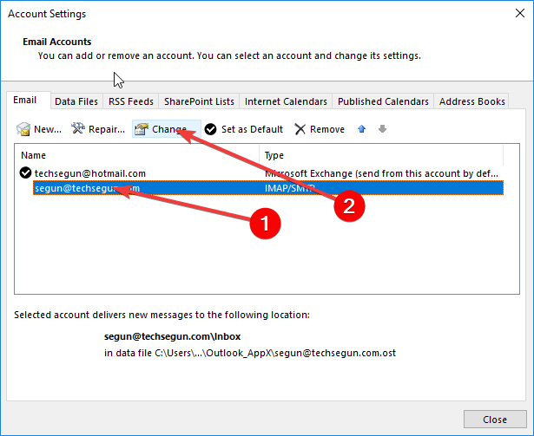Viewport: 534px width, 436px height.
Task: Click the Remove label
Action: pos(327,129)
